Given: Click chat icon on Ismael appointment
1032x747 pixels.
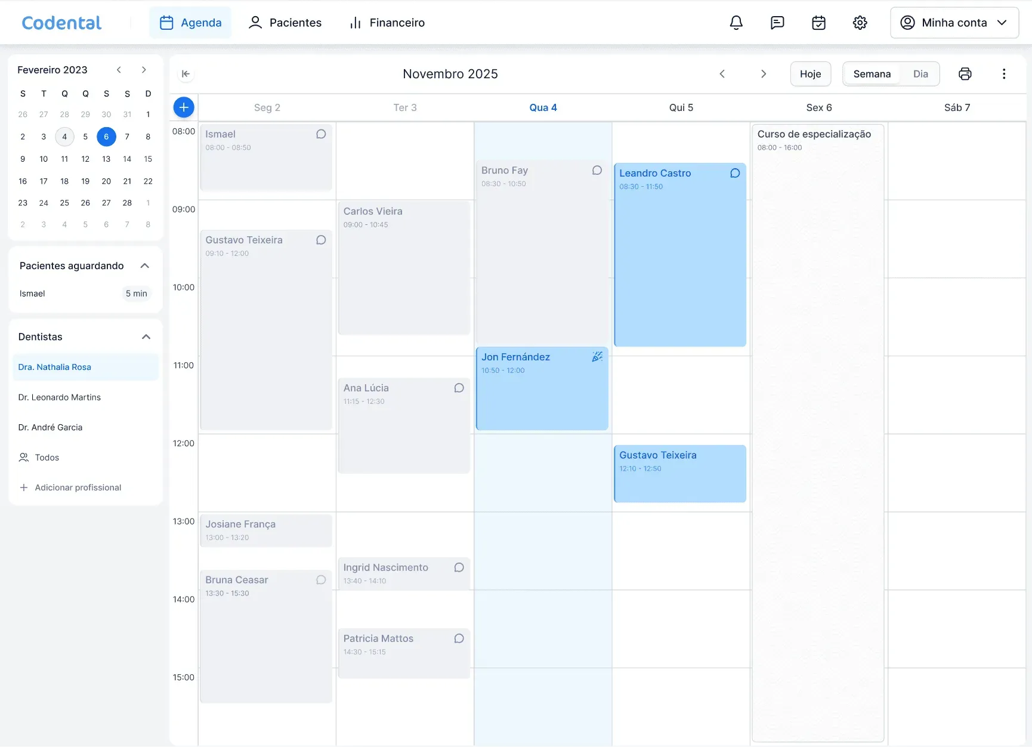Looking at the screenshot, I should pos(321,134).
